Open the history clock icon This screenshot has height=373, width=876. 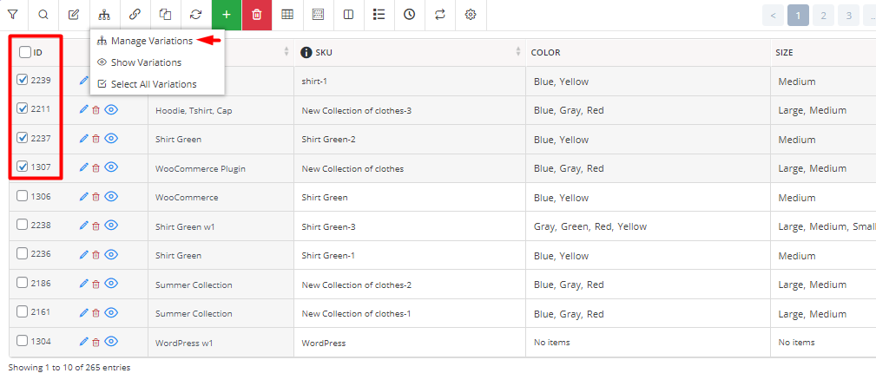(410, 15)
